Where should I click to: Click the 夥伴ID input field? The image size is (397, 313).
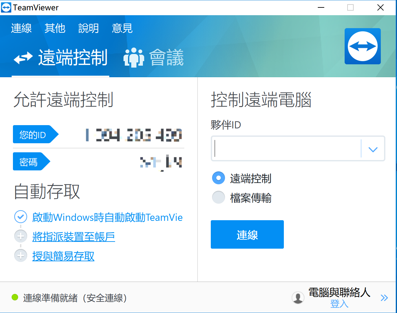coord(286,149)
